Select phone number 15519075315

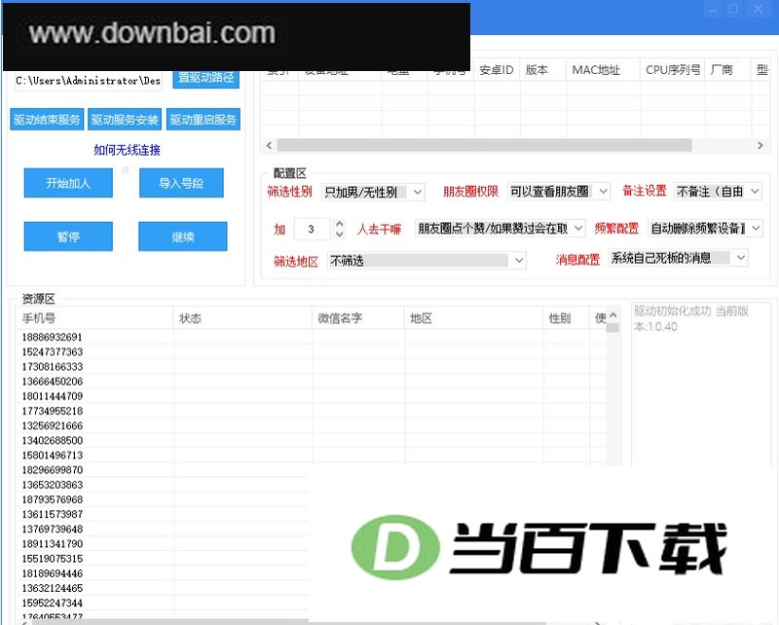click(52, 559)
